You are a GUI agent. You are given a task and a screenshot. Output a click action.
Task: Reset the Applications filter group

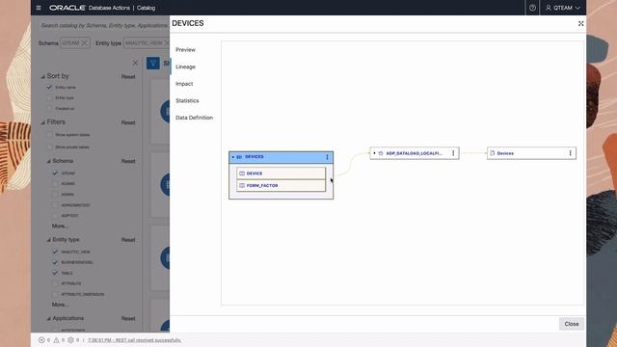[128, 318]
